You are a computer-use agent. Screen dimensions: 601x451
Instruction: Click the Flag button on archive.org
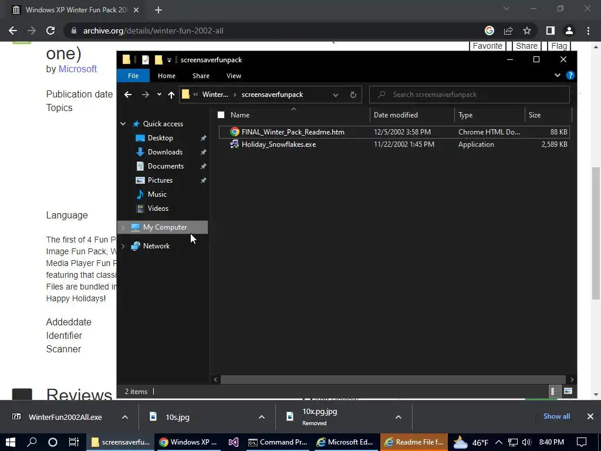[x=559, y=46]
